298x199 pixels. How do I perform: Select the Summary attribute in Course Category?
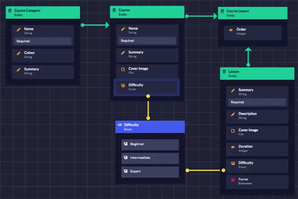tap(42, 71)
